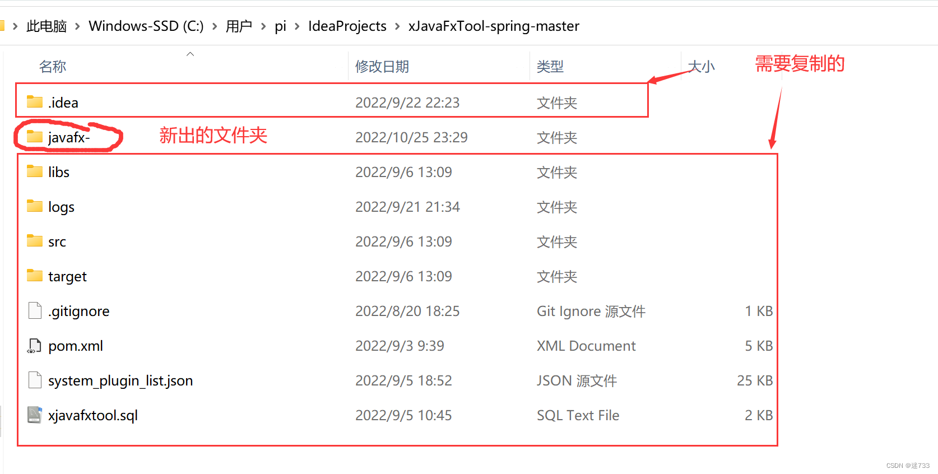The image size is (938, 474).
Task: Select the src folder name
Action: point(57,242)
